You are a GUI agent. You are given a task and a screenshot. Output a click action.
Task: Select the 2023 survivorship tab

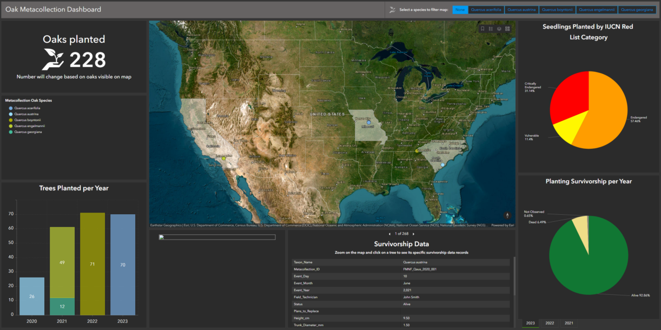pyautogui.click(x=531, y=323)
